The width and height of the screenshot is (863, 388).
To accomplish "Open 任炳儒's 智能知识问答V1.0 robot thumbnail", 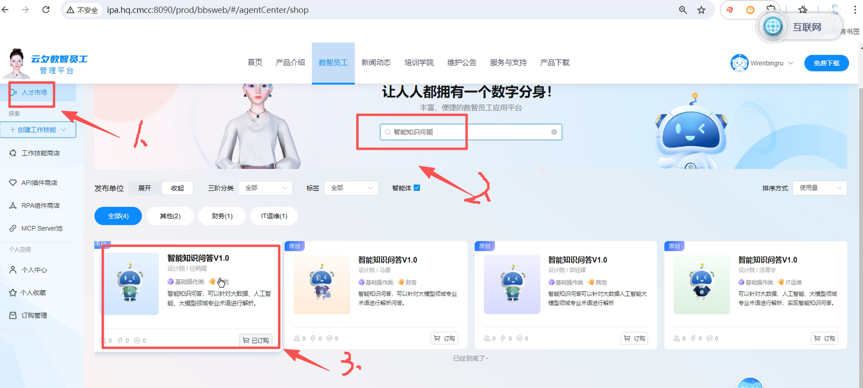I will tap(131, 284).
